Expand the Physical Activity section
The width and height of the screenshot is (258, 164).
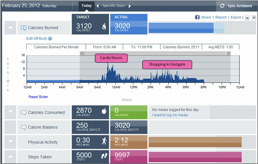coord(10,142)
